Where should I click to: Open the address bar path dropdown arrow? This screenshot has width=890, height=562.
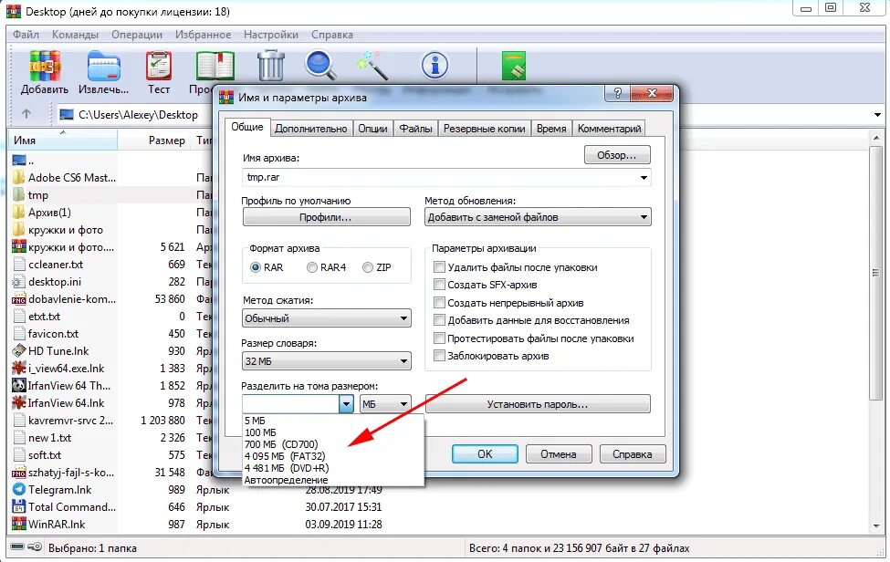click(877, 115)
